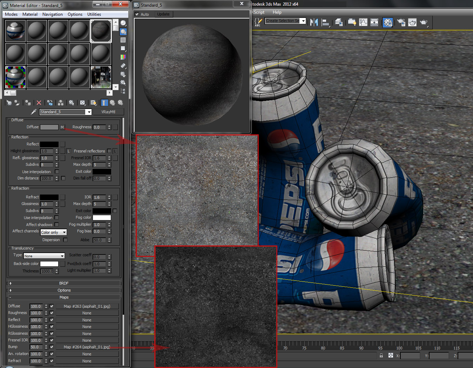
Task: Open the Navigation menu
Action: tap(53, 14)
